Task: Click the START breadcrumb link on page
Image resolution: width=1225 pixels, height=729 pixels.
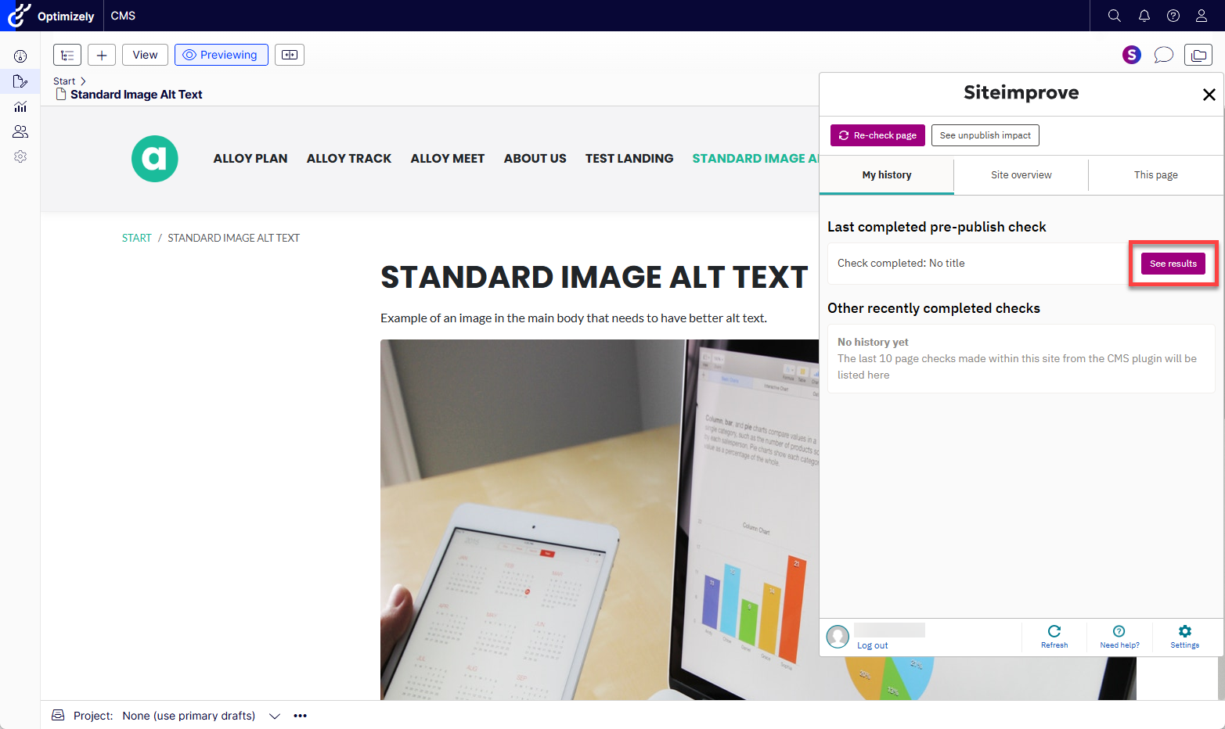Action: coord(137,238)
